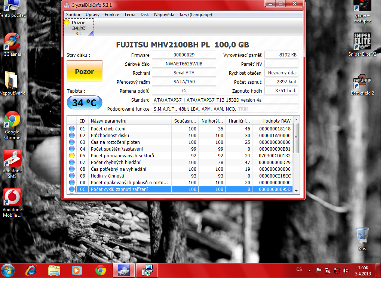
Task: Open the Úpravy menu
Action: pyautogui.click(x=93, y=15)
